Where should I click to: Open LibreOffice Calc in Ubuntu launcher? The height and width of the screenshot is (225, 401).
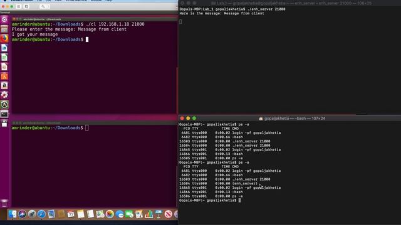click(4, 57)
